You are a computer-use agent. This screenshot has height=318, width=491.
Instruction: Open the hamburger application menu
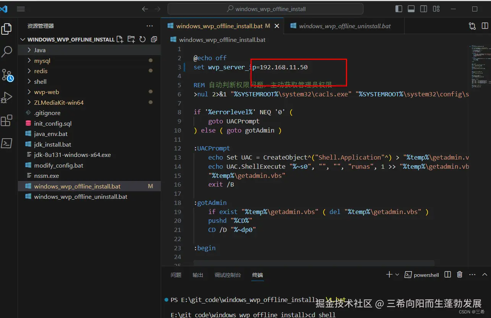(21, 9)
